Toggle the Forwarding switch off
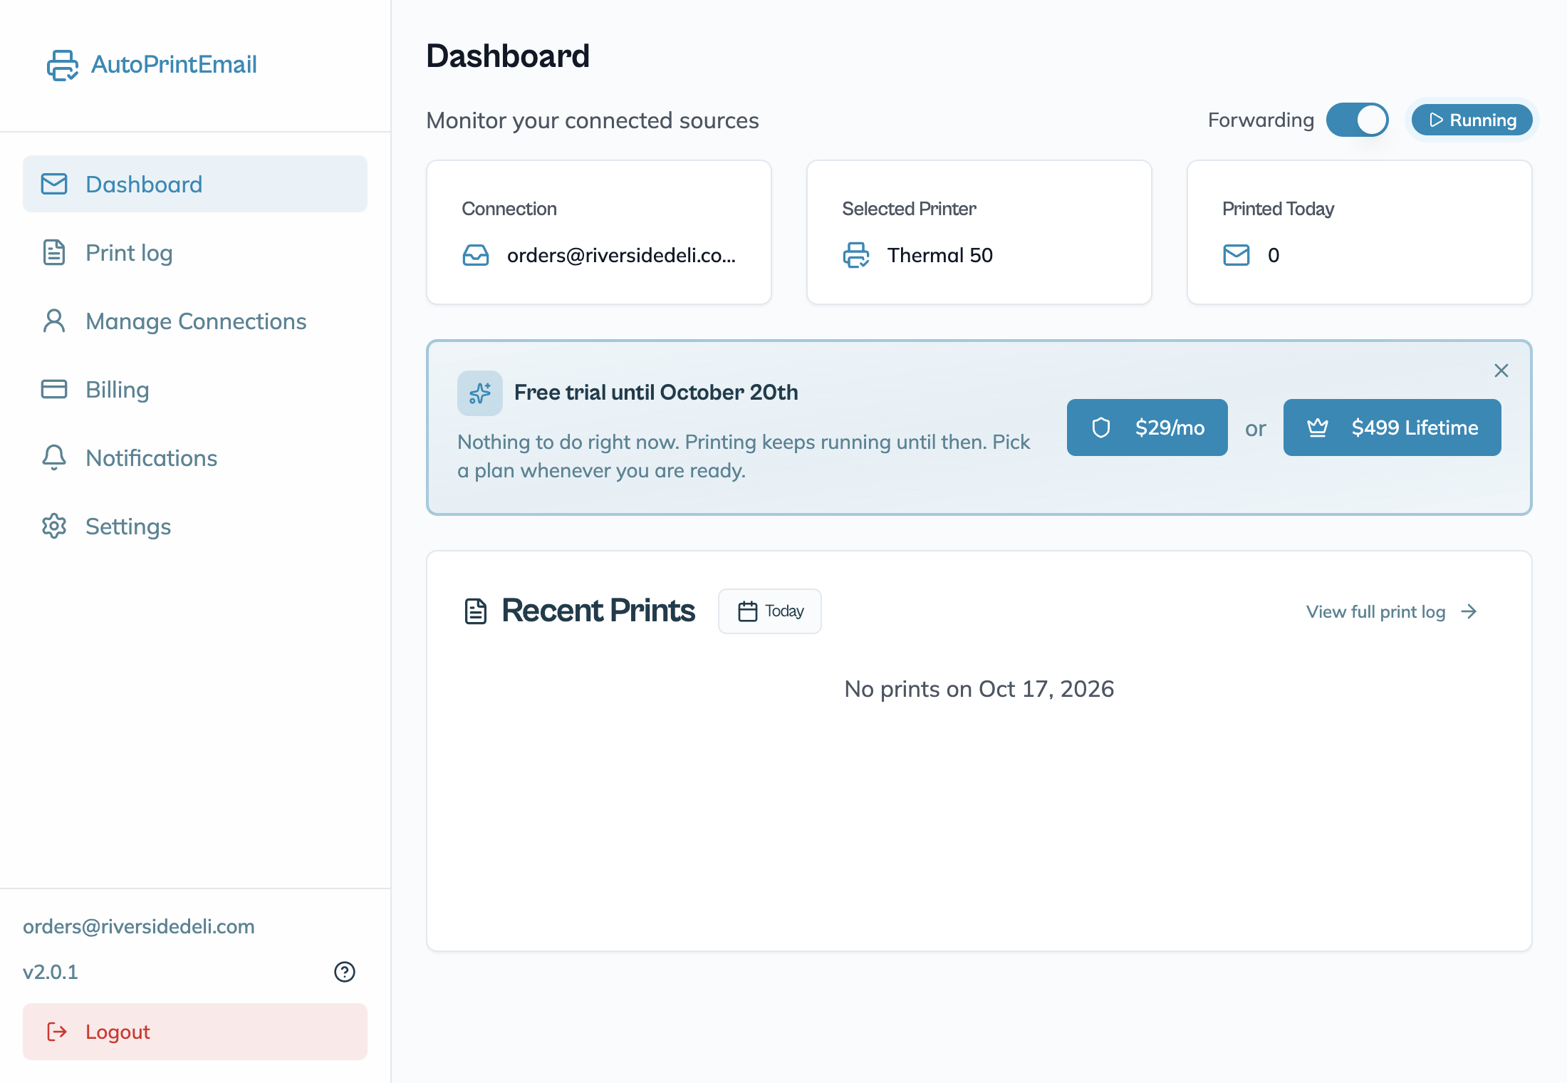Screen dimensions: 1567x1083 (x=1358, y=120)
